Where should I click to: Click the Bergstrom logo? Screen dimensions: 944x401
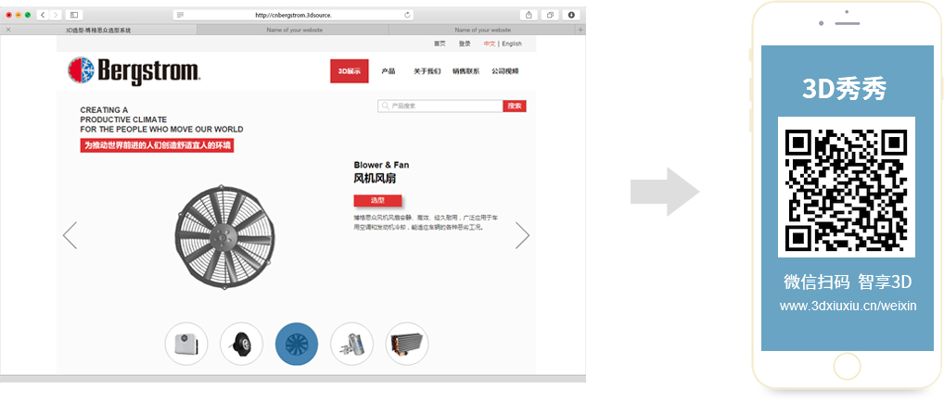pyautogui.click(x=134, y=71)
